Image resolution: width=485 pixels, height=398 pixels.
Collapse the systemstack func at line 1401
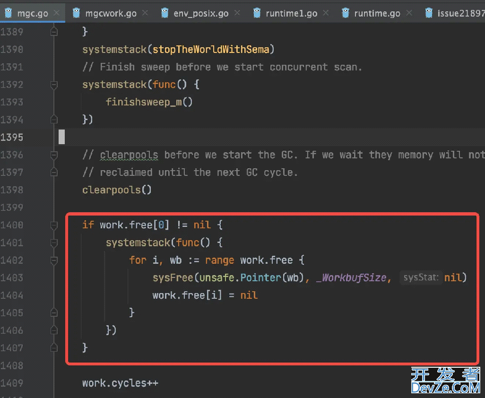click(x=54, y=243)
